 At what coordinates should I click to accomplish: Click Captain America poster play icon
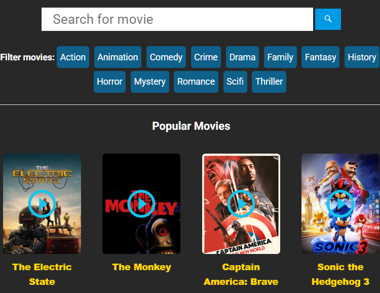coord(241,204)
